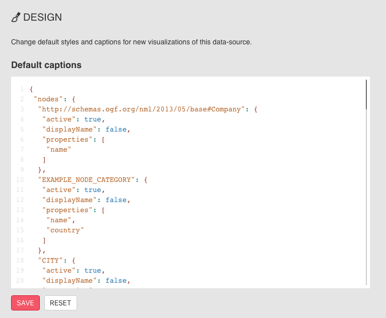
Task: Click the Default captions heading
Action: click(x=46, y=65)
